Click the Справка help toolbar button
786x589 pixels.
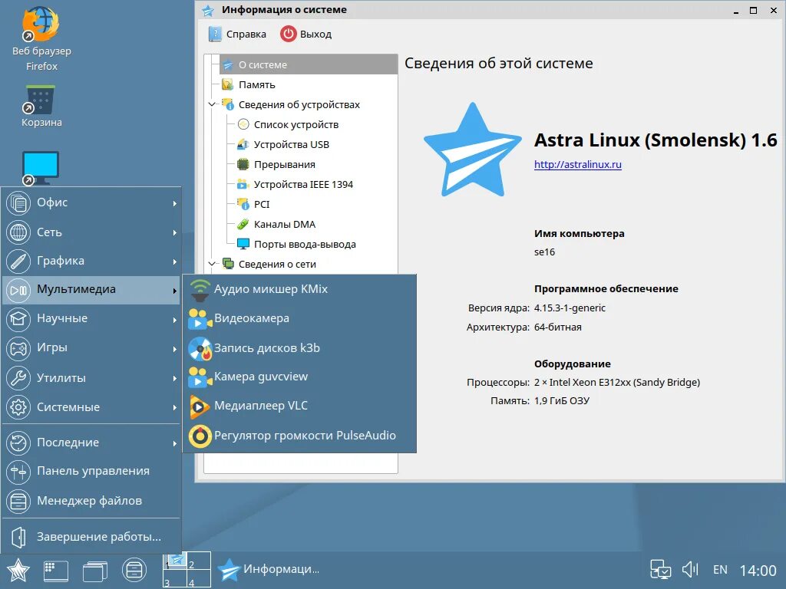coord(236,34)
